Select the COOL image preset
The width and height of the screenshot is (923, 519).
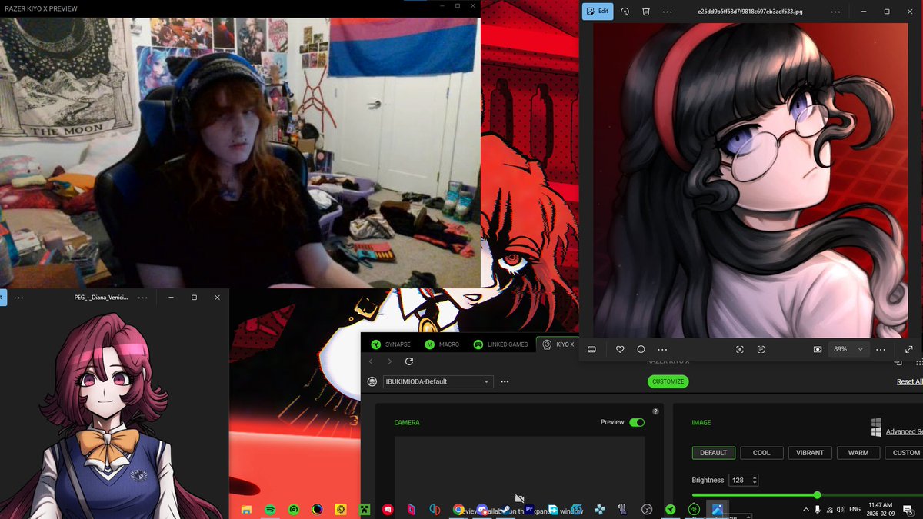pyautogui.click(x=761, y=453)
